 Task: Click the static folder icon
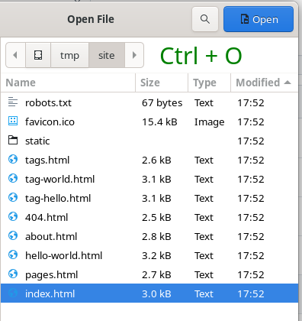[13, 140]
